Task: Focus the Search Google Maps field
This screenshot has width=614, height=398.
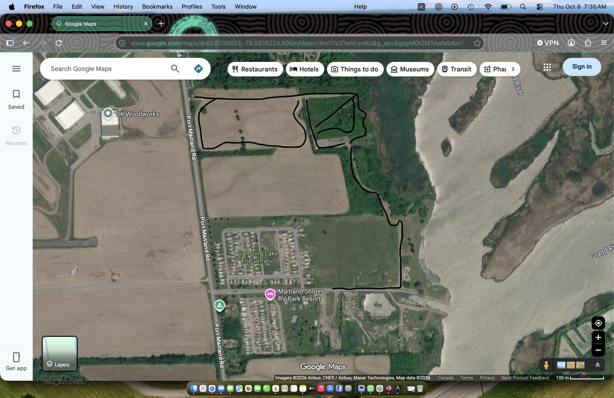Action: (x=107, y=69)
